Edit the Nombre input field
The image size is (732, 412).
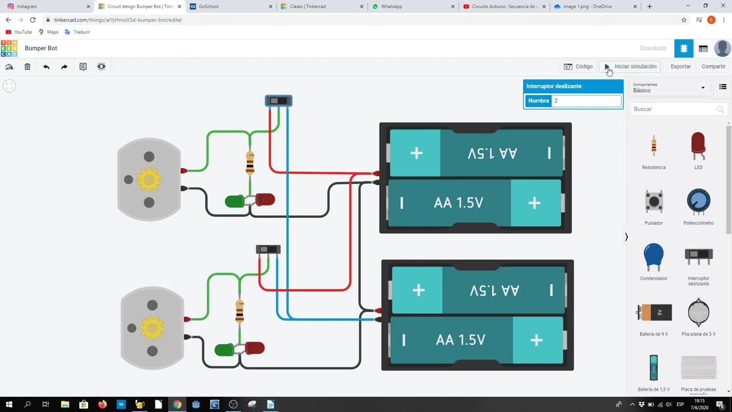point(587,101)
